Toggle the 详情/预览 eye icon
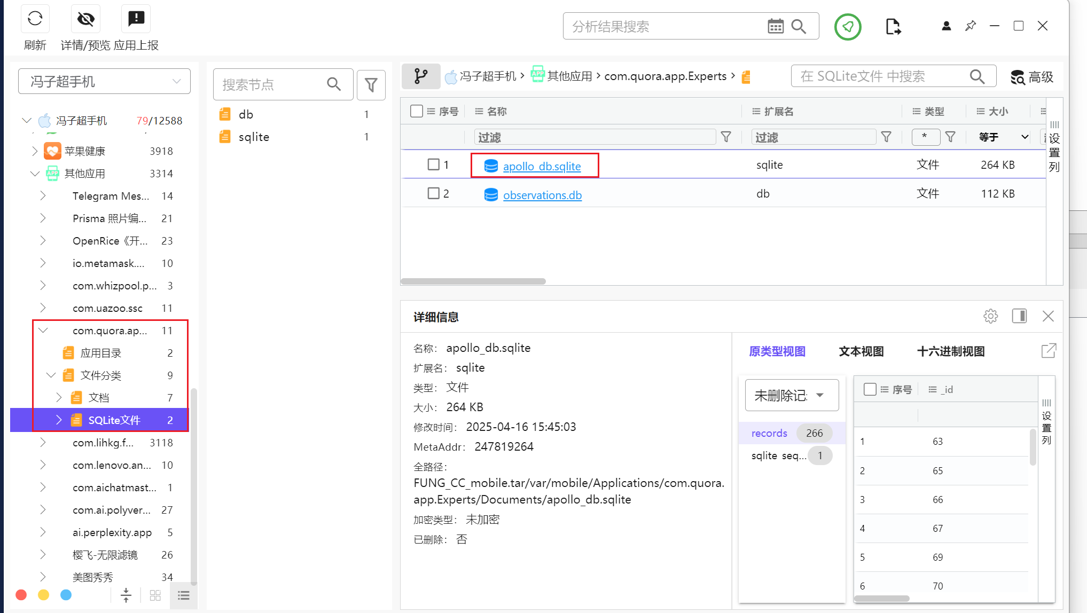This screenshot has width=1087, height=613. pyautogui.click(x=85, y=19)
